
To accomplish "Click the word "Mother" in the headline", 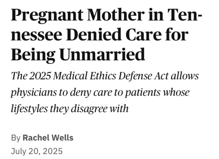I will [x=116, y=15].
